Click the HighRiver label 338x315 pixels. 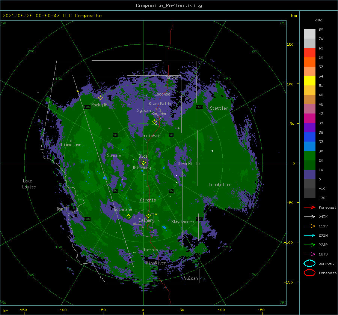(156, 263)
